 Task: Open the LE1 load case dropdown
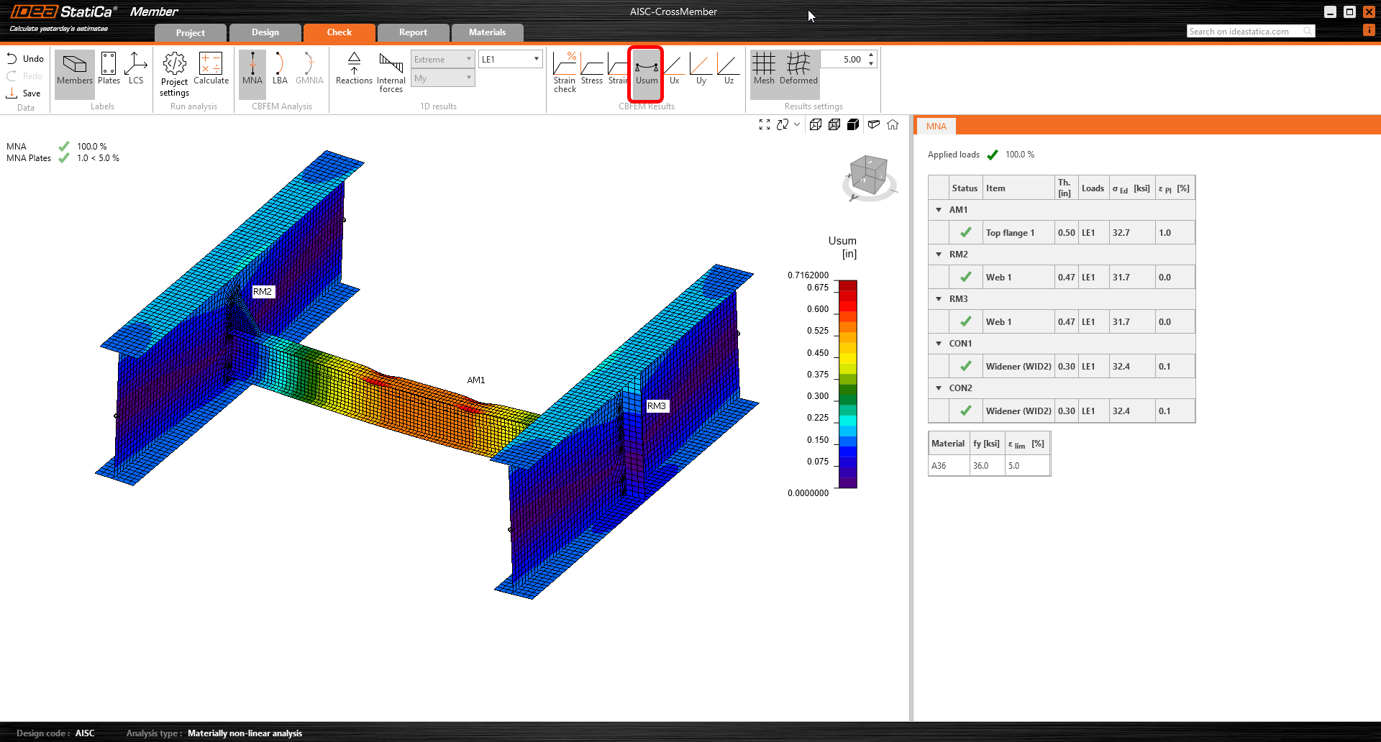click(510, 59)
